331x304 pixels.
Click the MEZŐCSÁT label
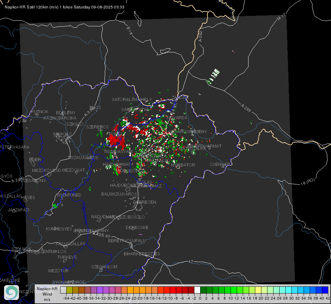coord(73,170)
